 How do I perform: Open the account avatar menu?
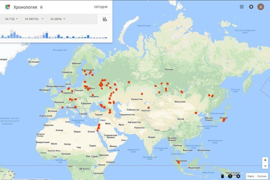point(261,7)
